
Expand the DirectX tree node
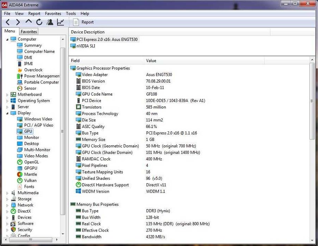(7, 212)
